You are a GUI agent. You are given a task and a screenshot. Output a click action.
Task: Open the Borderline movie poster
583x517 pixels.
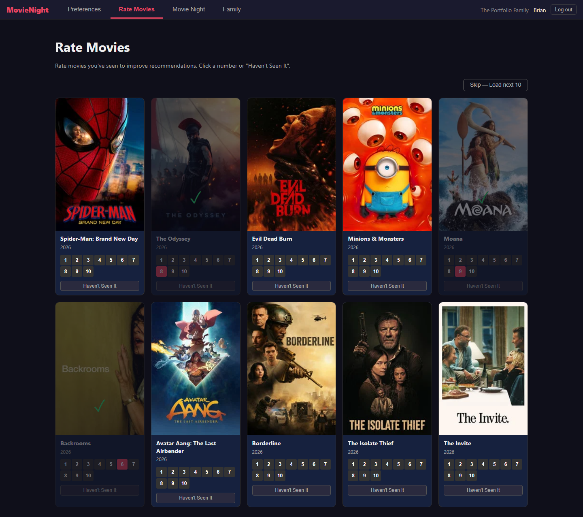coord(291,369)
